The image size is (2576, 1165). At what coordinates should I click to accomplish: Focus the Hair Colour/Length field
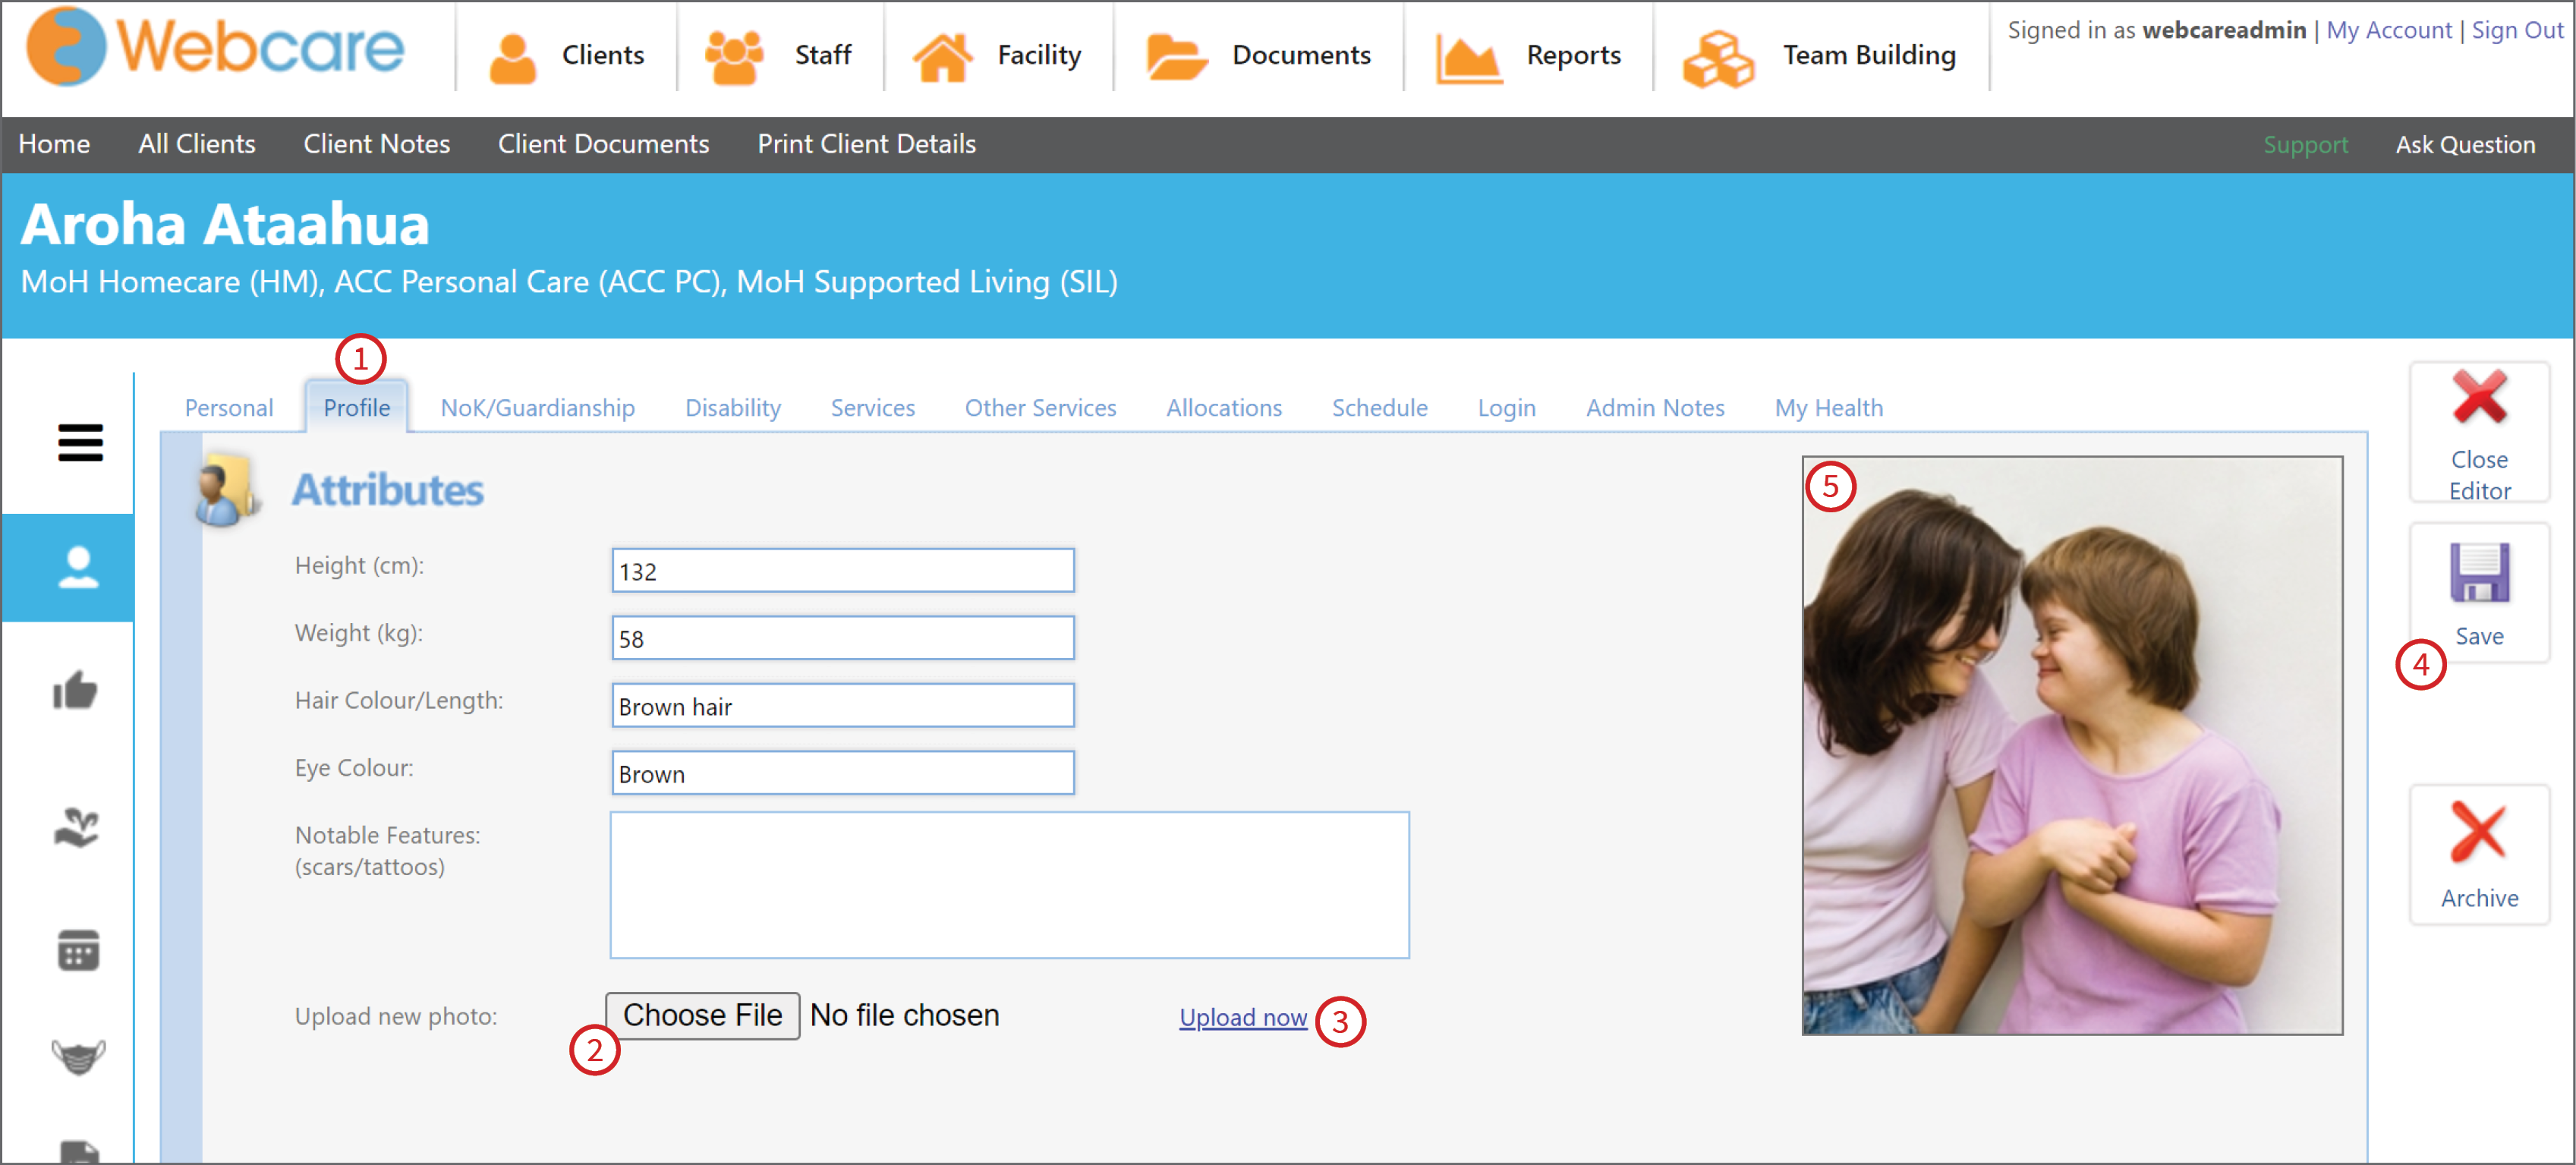(842, 706)
